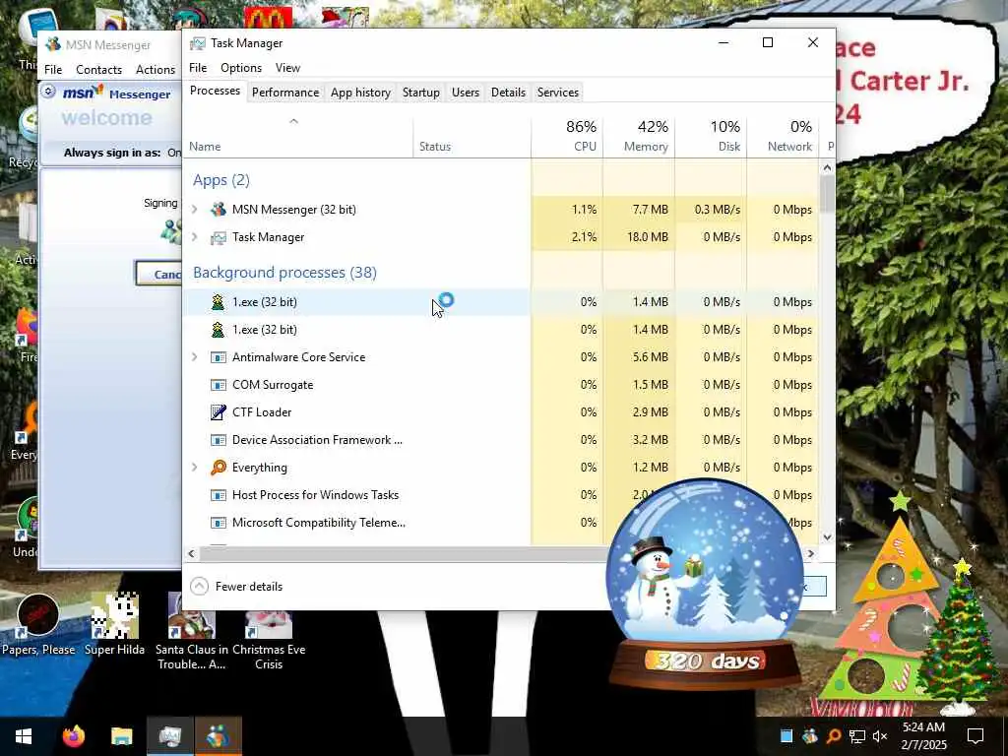Click the Cancel button in MSN Messenger
The image size is (1008, 756).
pyautogui.click(x=158, y=274)
